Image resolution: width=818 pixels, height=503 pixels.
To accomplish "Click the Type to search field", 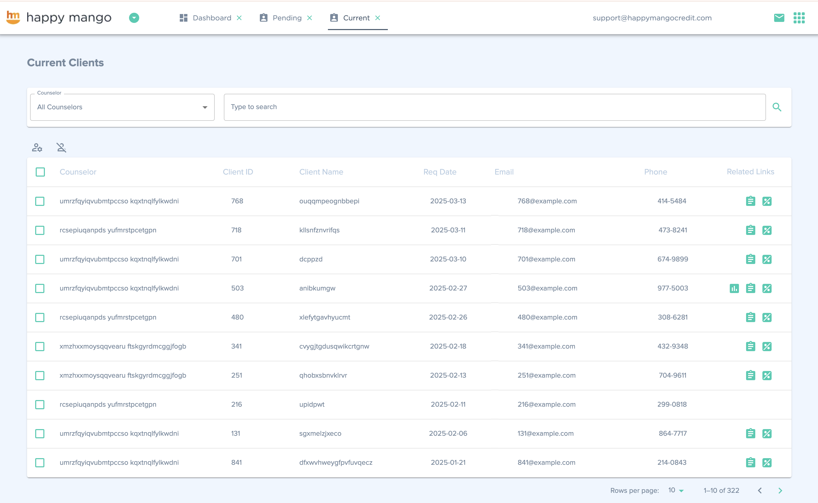I will pyautogui.click(x=494, y=107).
